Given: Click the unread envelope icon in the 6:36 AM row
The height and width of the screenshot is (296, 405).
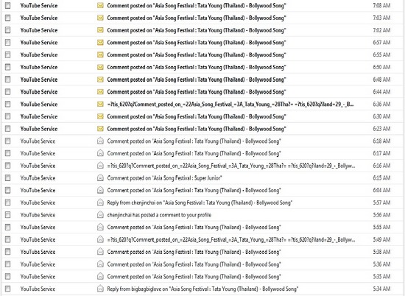Looking at the screenshot, I should pos(100,104).
